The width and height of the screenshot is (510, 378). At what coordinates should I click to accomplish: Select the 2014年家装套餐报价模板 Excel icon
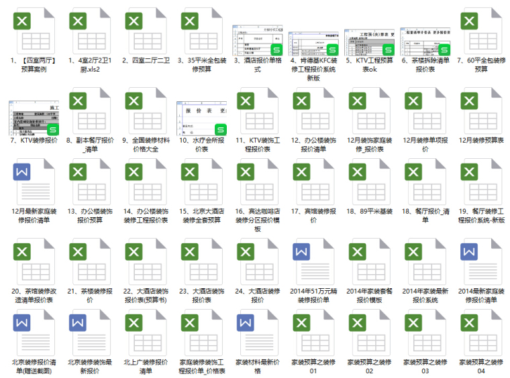pos(370,262)
